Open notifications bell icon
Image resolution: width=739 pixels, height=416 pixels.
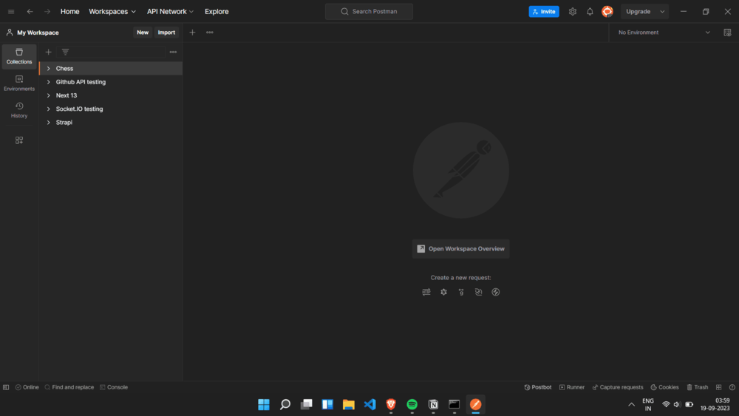(590, 12)
